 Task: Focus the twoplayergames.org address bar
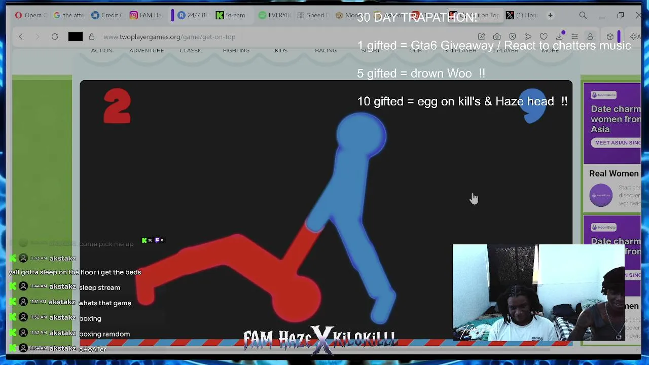pyautogui.click(x=169, y=36)
